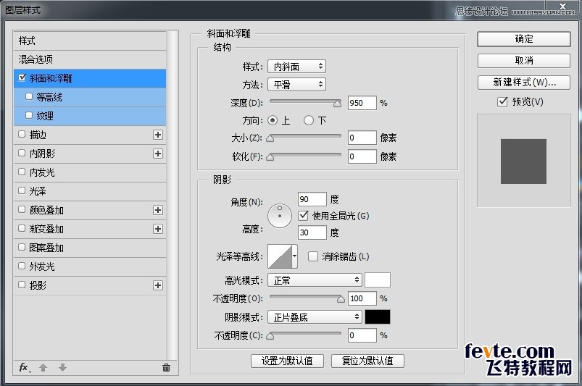Enable 纹理 checkbox
The width and height of the screenshot is (582, 386).
coord(29,115)
